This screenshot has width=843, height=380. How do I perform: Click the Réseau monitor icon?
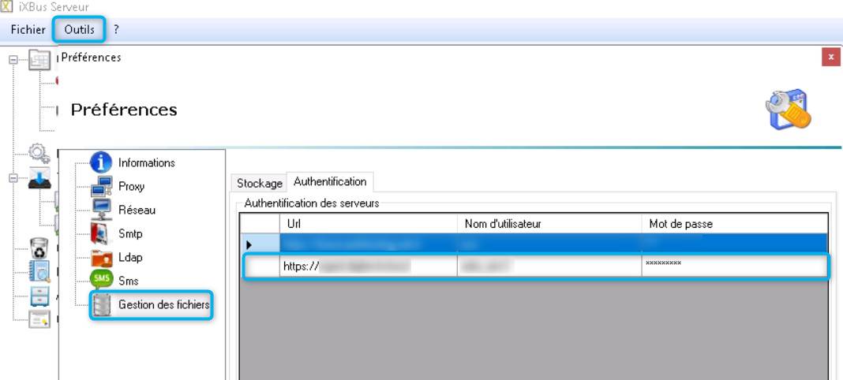tap(101, 210)
